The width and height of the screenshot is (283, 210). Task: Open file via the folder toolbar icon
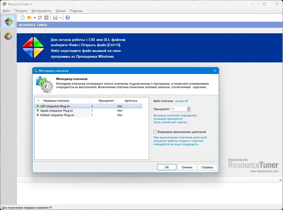coord(29,18)
